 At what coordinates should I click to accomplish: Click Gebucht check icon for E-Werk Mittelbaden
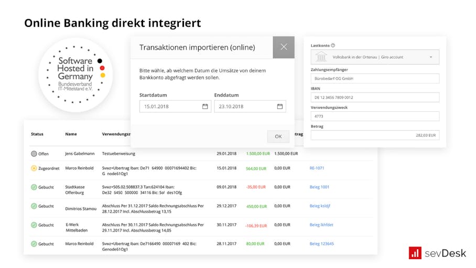34,225
